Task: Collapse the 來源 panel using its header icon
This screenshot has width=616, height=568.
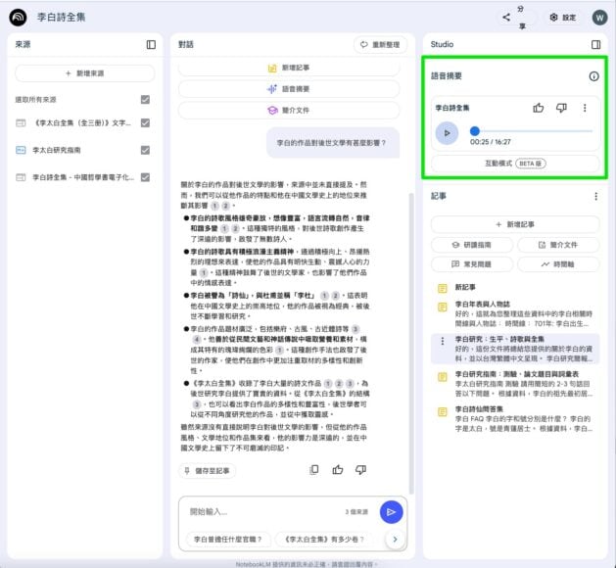Action: pos(151,44)
